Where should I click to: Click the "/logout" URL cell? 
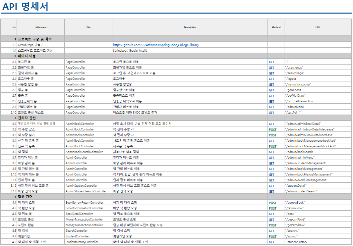[318, 79]
